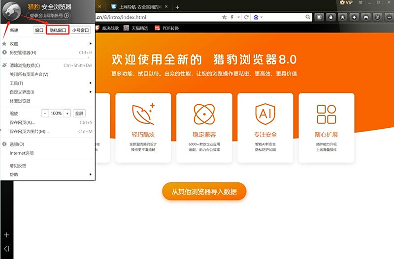This screenshot has width=394, height=259.
Task: Select 保存网页为图片(M)... menu item
Action: [47, 131]
